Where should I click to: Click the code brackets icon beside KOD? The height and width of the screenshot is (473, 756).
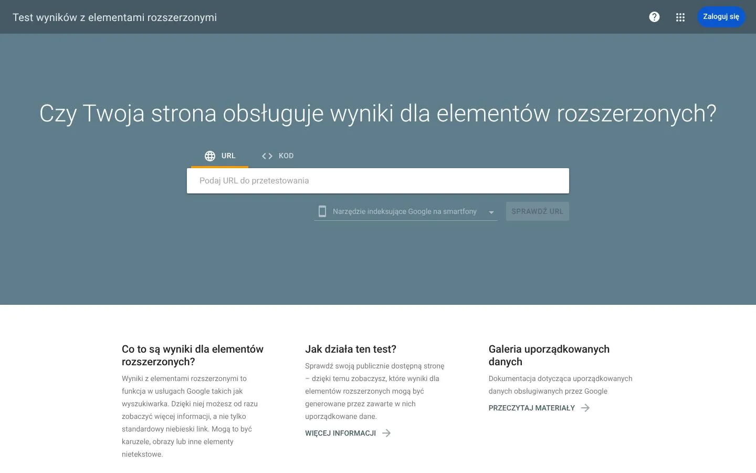tap(267, 156)
